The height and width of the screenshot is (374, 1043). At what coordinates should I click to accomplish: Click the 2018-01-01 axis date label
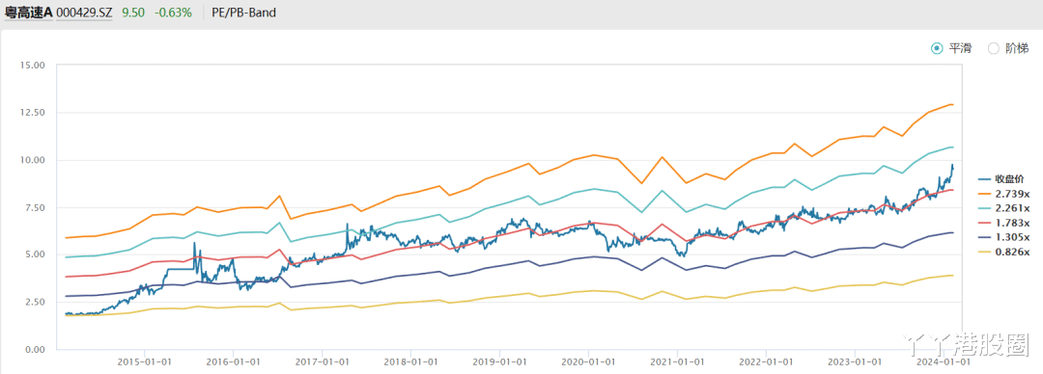[410, 362]
